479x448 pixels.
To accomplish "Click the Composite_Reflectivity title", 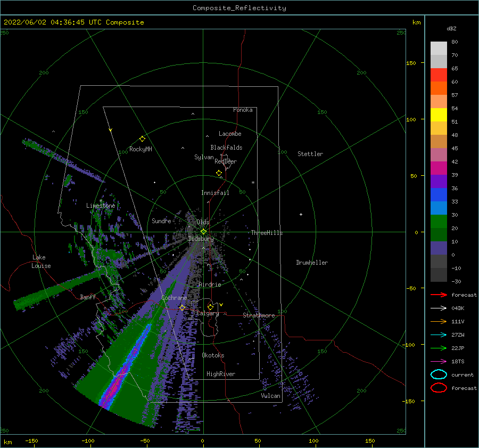I will (239, 8).
